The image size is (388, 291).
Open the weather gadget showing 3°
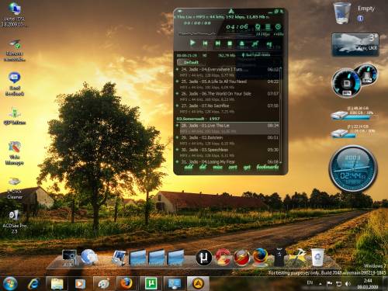click(355, 44)
